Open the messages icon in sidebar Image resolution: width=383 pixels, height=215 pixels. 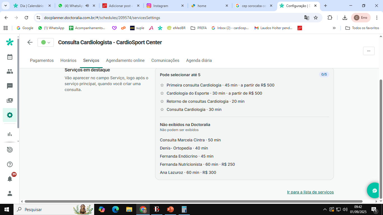click(x=10, y=86)
